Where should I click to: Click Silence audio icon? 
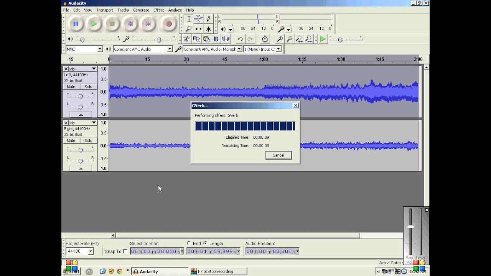click(x=226, y=39)
